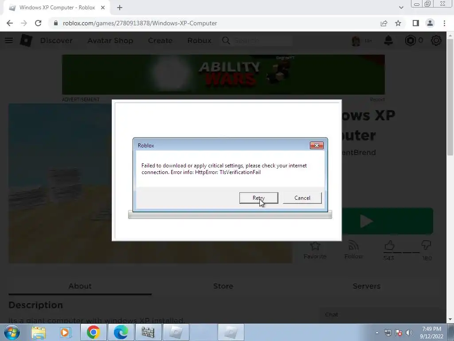Open File Explorer from the taskbar

point(39,332)
